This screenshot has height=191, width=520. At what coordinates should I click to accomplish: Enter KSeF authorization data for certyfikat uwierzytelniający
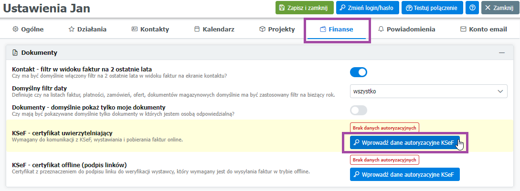[x=404, y=143]
